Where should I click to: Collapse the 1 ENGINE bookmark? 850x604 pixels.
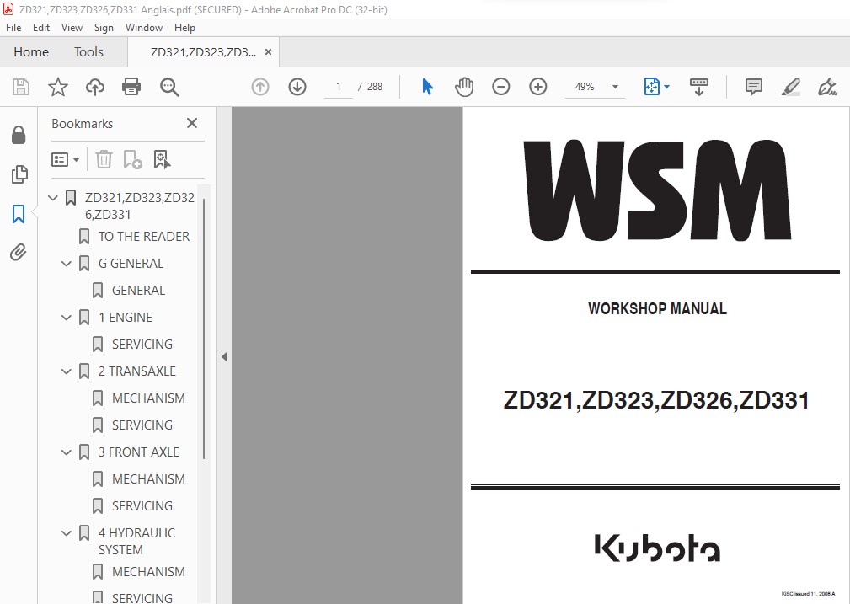pyautogui.click(x=67, y=318)
